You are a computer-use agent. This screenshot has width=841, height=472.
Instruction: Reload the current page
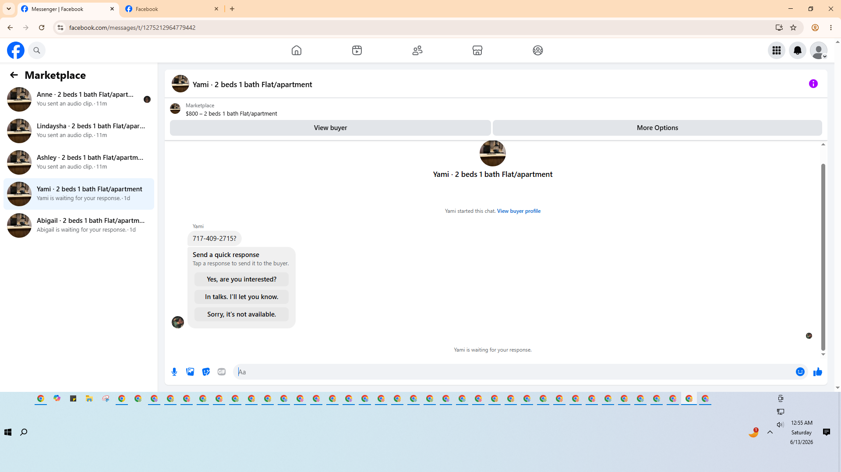point(42,28)
